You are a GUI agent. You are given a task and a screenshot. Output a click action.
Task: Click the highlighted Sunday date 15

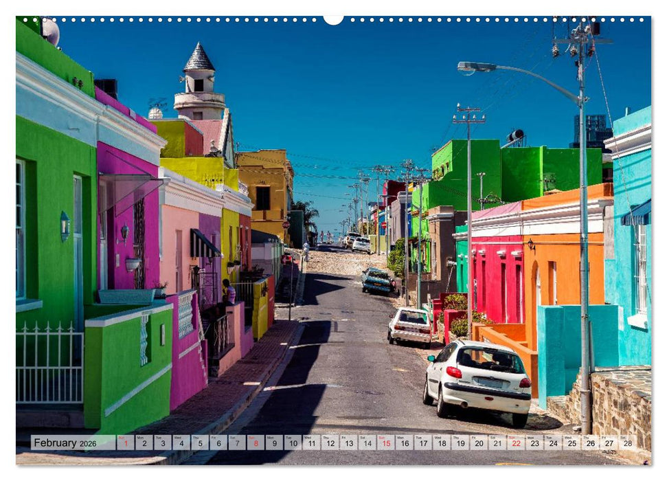pos(387,443)
